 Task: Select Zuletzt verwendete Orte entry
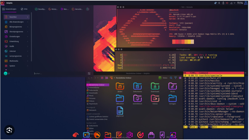[98, 119]
